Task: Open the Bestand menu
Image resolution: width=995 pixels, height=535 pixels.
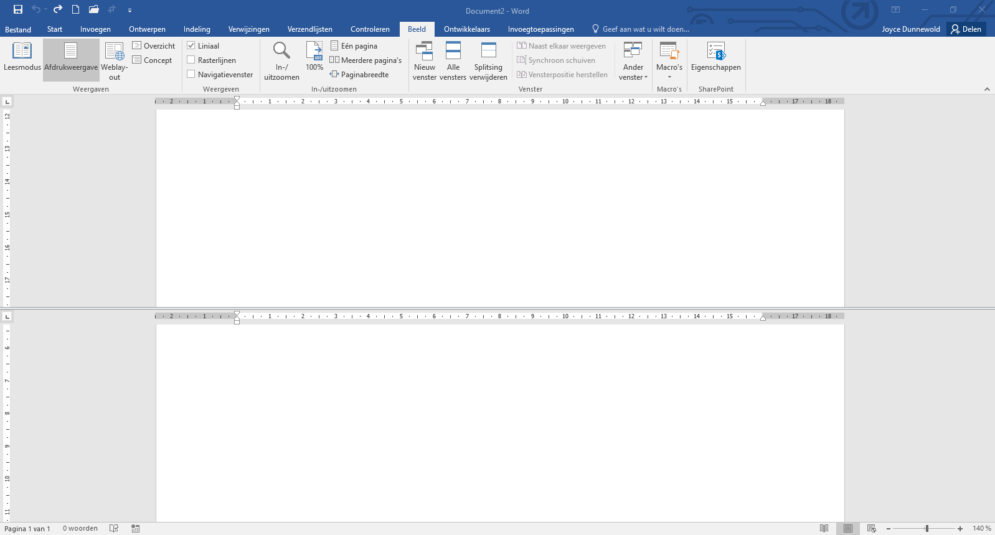Action: 18,29
